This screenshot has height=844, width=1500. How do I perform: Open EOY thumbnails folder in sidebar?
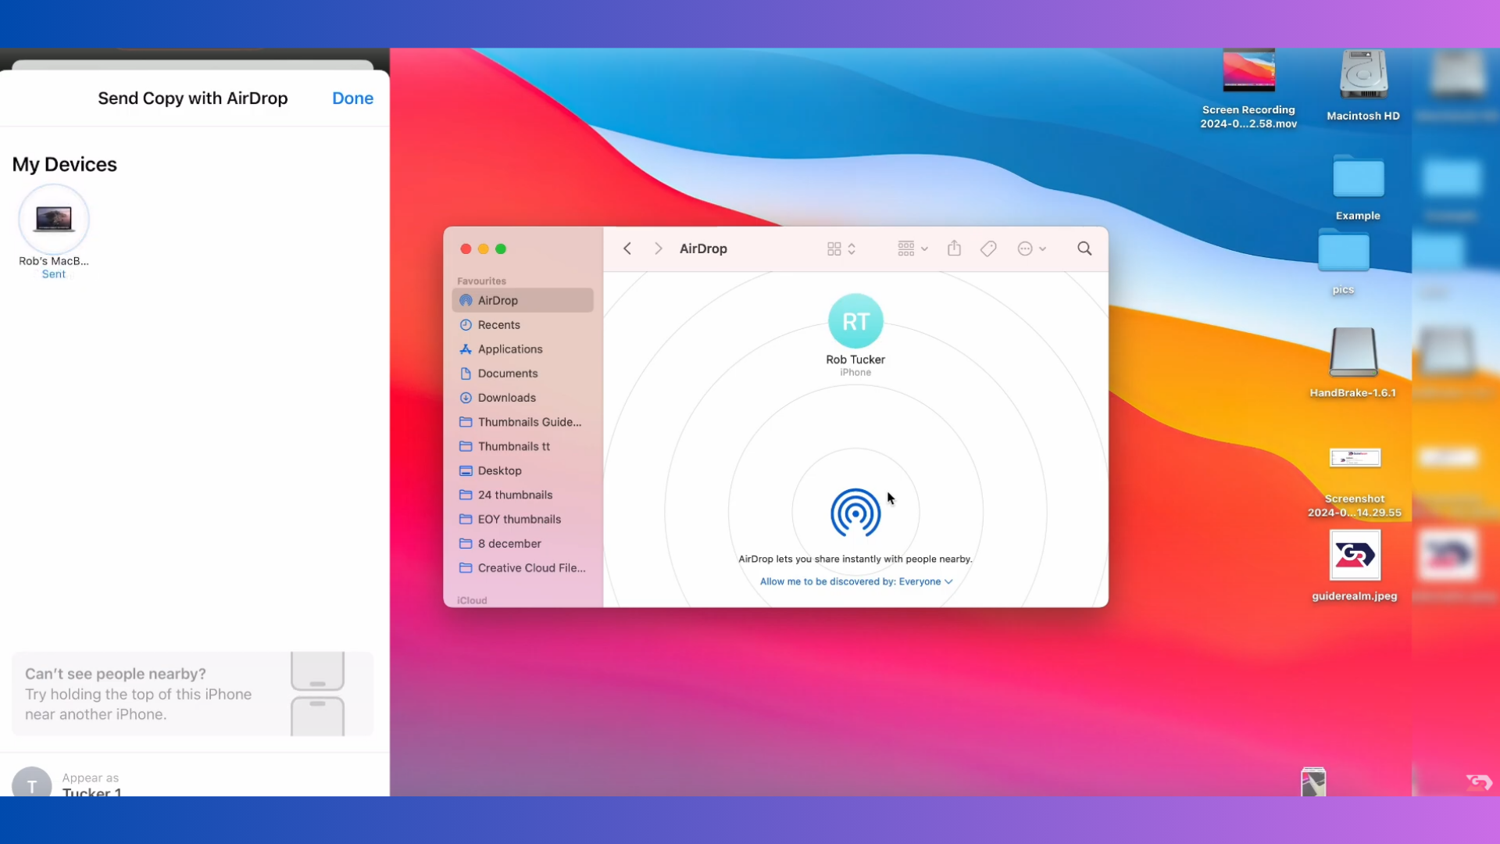click(x=523, y=519)
